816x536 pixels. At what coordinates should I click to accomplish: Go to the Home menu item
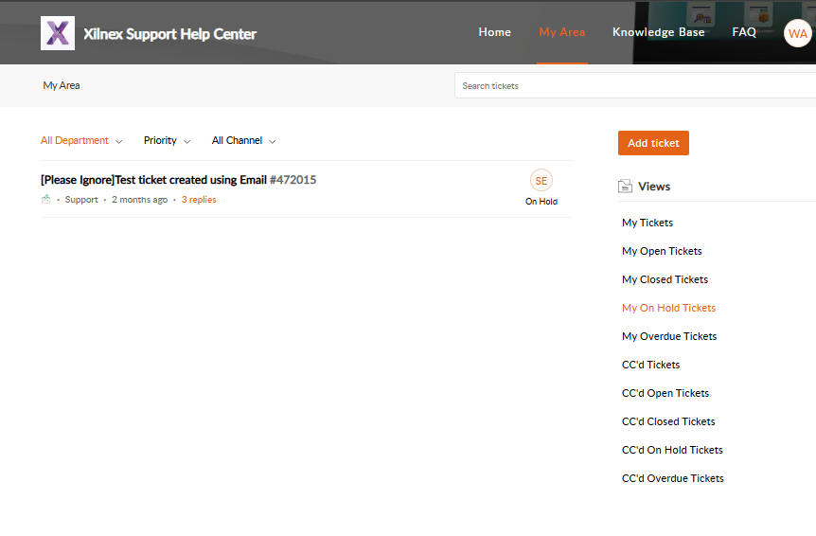(494, 32)
